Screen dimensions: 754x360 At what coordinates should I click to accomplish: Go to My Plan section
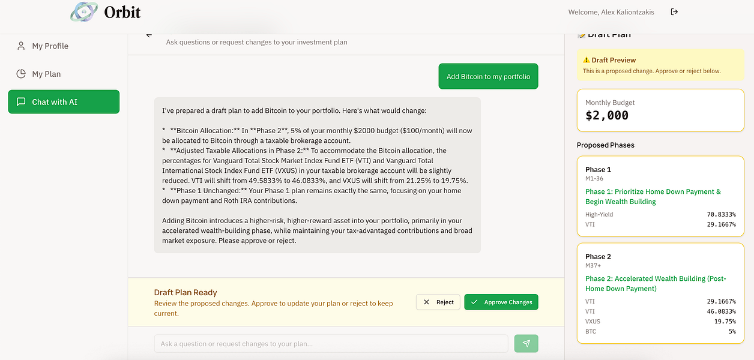[46, 74]
